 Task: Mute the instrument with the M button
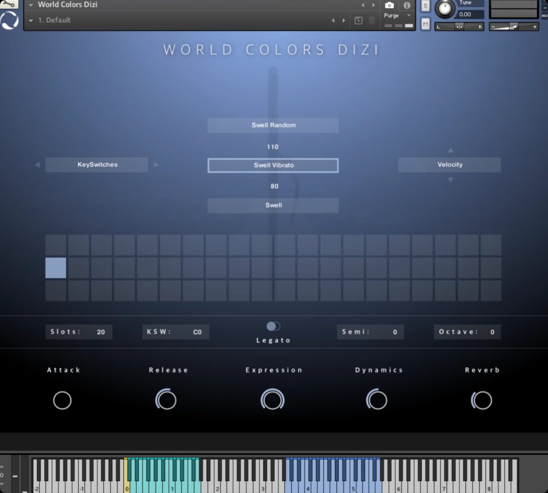pos(426,24)
